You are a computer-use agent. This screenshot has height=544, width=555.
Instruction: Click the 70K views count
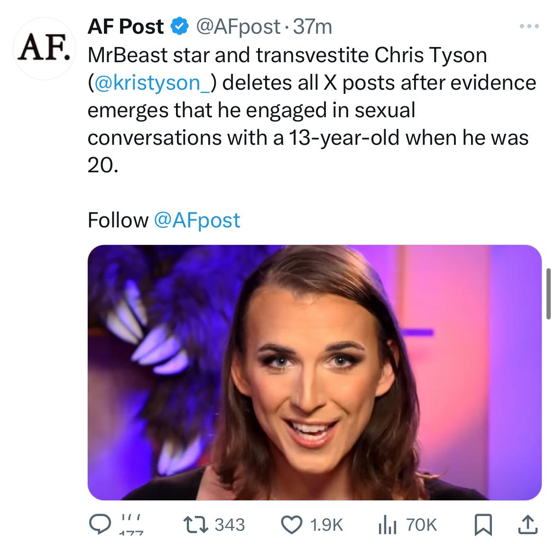[x=421, y=525]
